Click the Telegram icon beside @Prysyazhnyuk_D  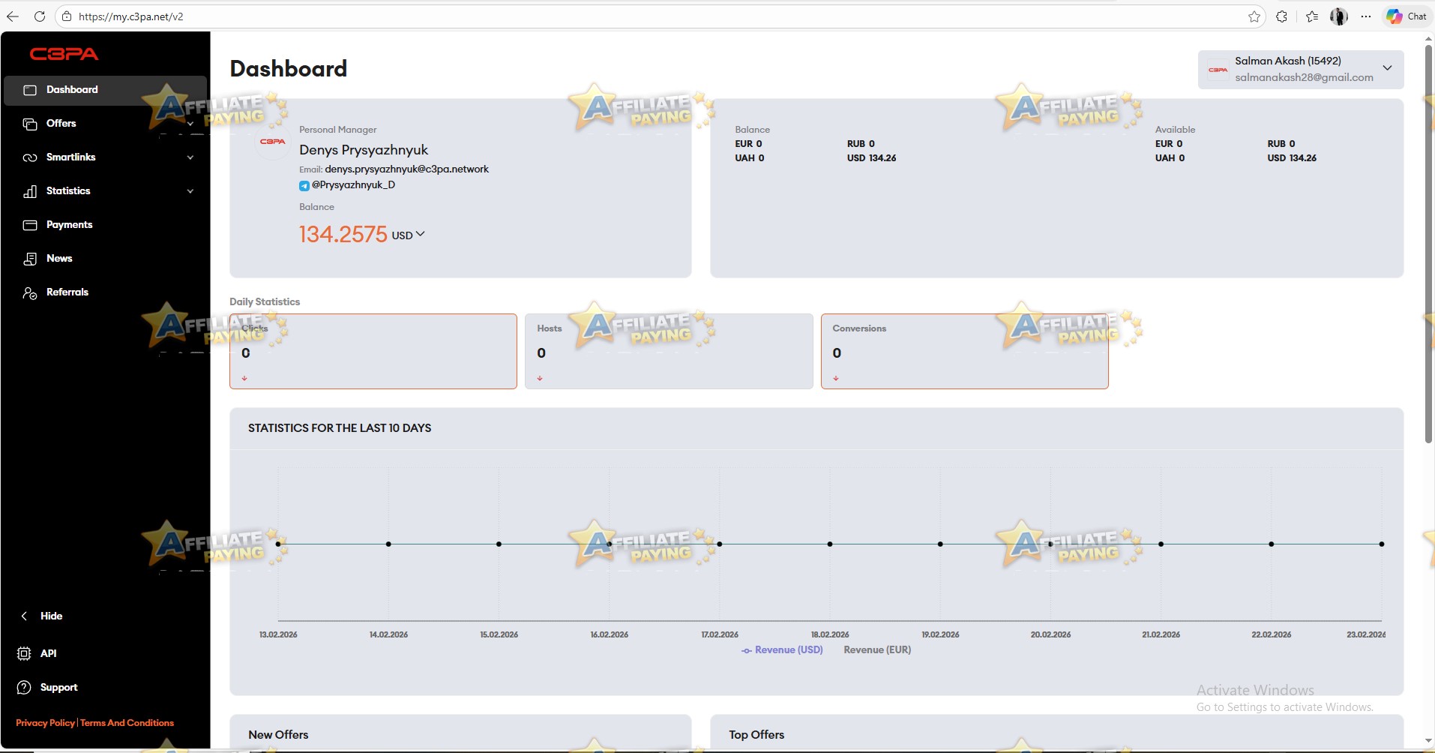(x=304, y=186)
